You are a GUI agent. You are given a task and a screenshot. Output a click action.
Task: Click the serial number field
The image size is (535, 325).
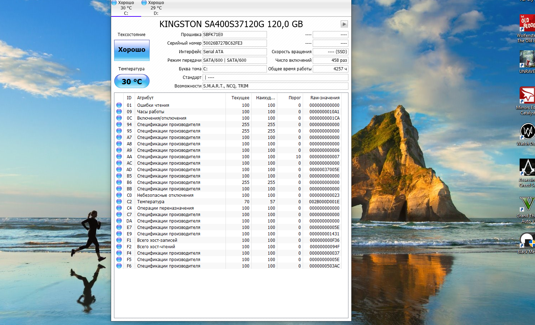[x=234, y=43]
